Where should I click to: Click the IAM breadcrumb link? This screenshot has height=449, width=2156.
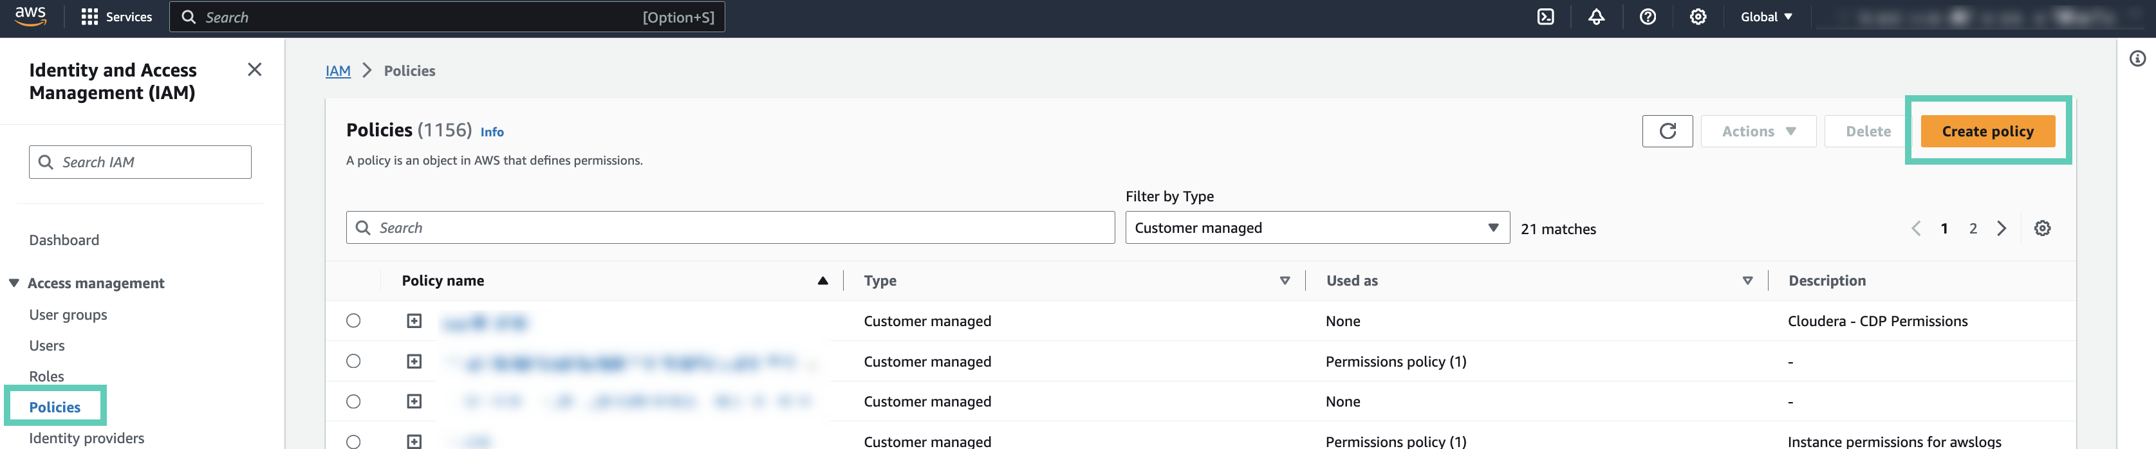pyautogui.click(x=338, y=71)
